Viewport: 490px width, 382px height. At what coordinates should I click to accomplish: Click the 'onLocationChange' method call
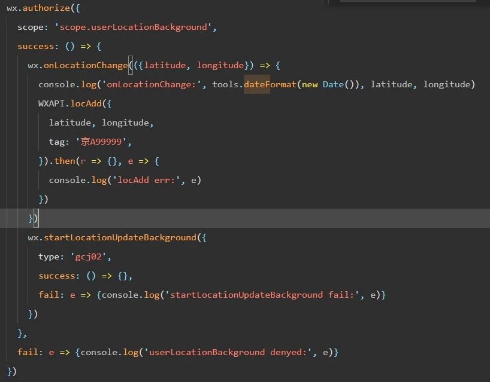click(x=86, y=66)
